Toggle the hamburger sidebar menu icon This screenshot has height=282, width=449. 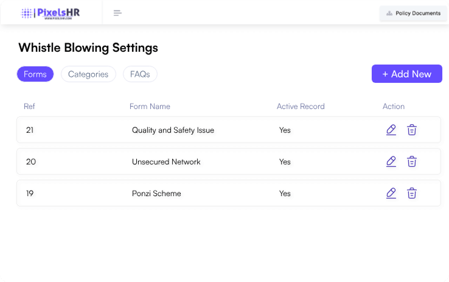tap(117, 13)
